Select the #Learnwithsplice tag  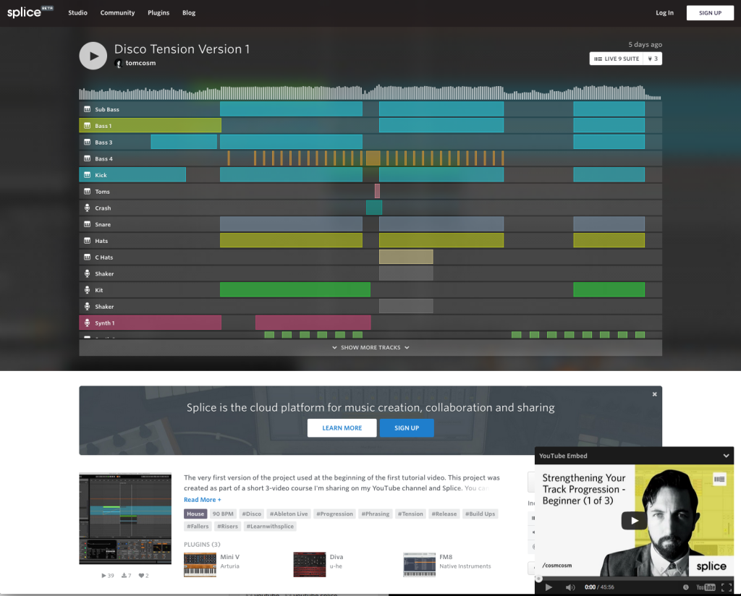click(270, 526)
